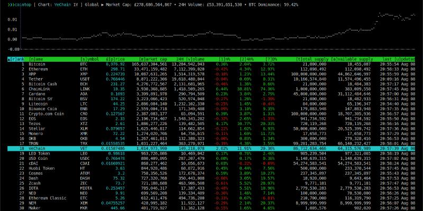Sort by 24H% change header

246,59
